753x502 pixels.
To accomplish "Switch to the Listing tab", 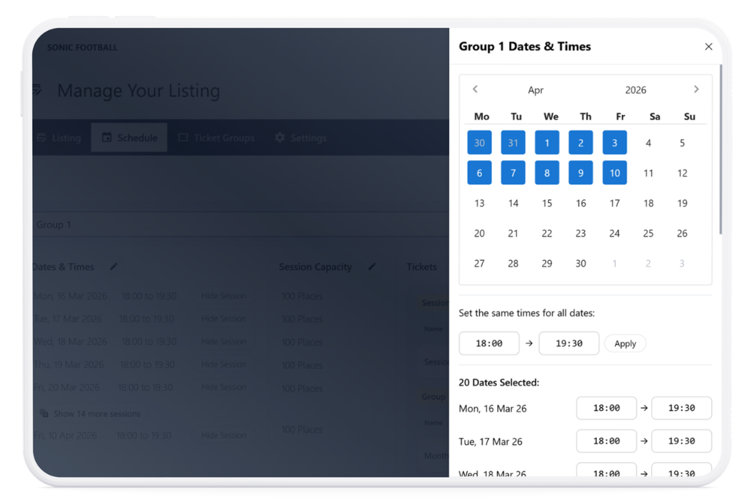I will point(59,138).
